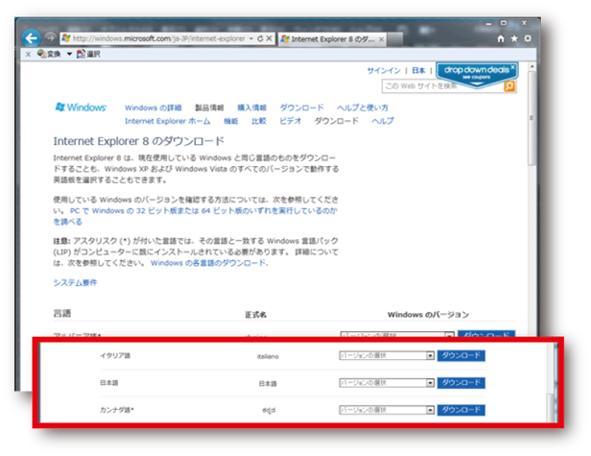The image size is (591, 456).
Task: Open favorites star icon
Action: (x=514, y=38)
